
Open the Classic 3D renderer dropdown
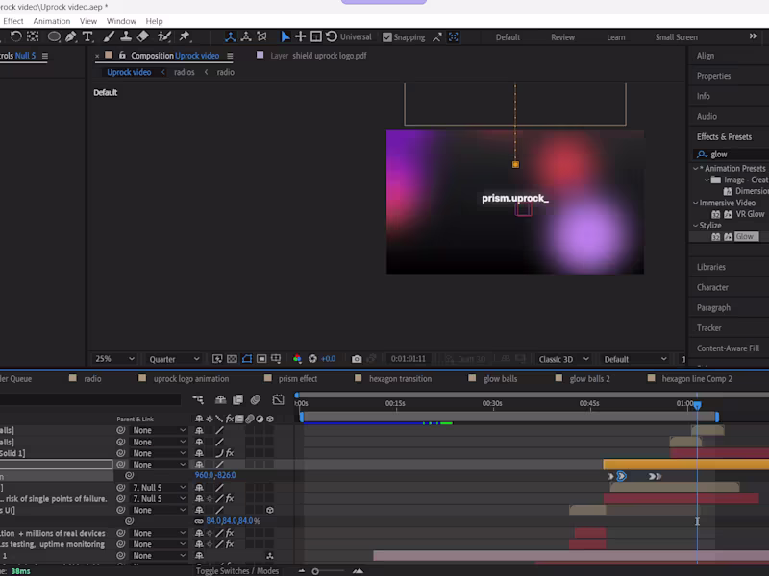click(x=563, y=359)
